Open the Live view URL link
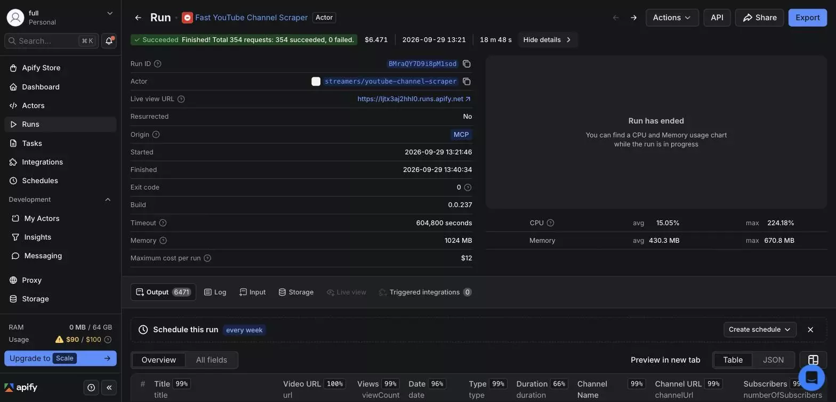 tap(414, 99)
